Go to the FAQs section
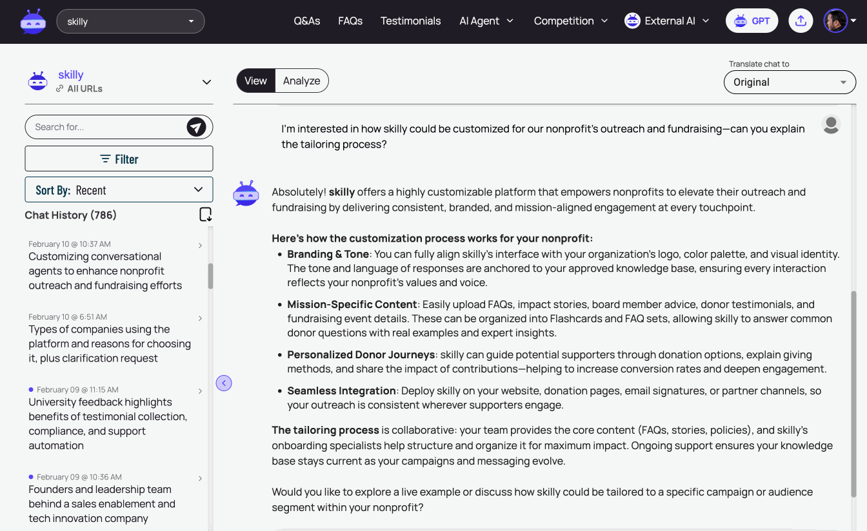 [350, 21]
